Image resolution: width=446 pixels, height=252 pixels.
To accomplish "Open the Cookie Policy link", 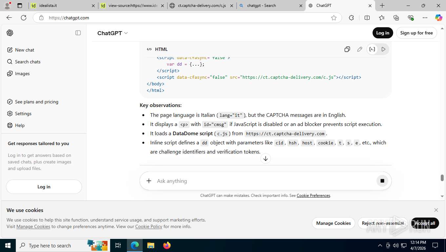I will click(x=149, y=226).
